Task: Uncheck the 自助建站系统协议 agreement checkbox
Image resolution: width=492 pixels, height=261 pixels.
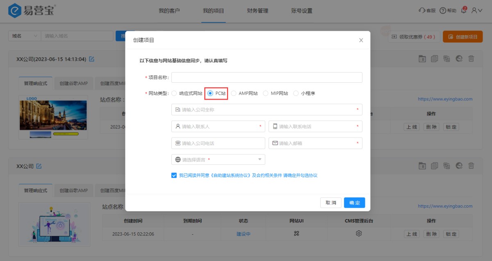Action: tap(174, 175)
